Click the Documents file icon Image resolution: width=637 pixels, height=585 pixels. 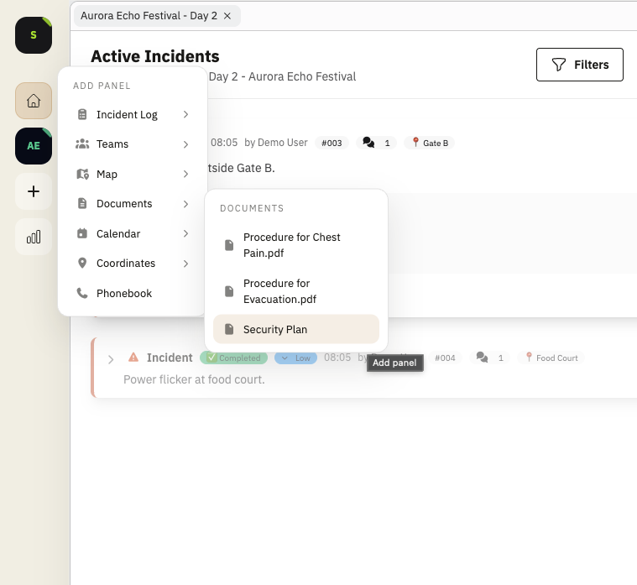coord(82,203)
